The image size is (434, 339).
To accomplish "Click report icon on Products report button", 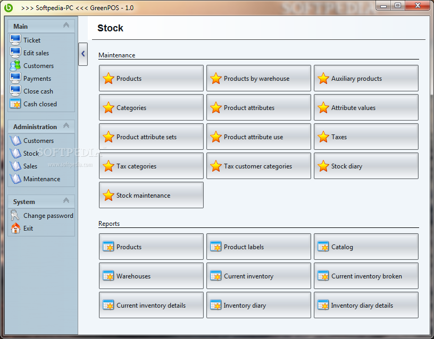I will click(x=108, y=247).
